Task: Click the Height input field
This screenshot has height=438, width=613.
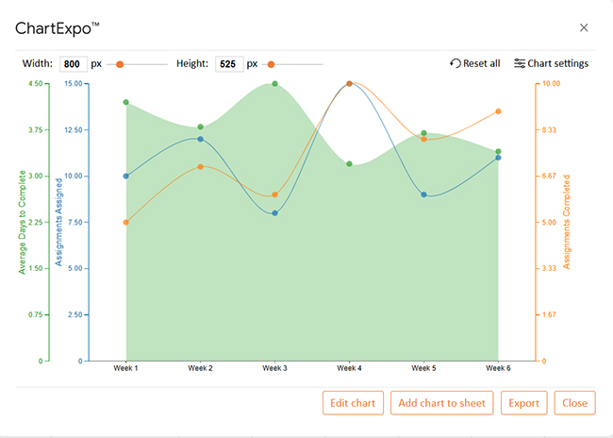Action: point(228,64)
